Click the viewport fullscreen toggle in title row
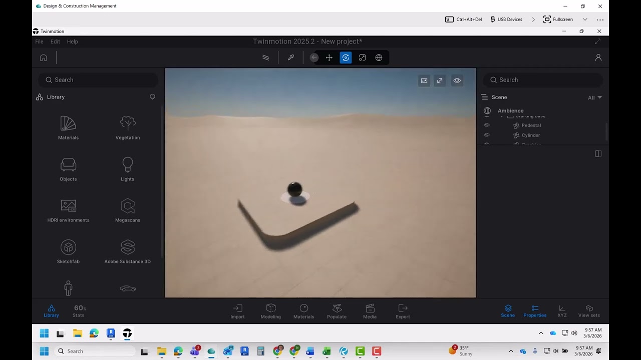The width and height of the screenshot is (641, 360). (x=597, y=41)
